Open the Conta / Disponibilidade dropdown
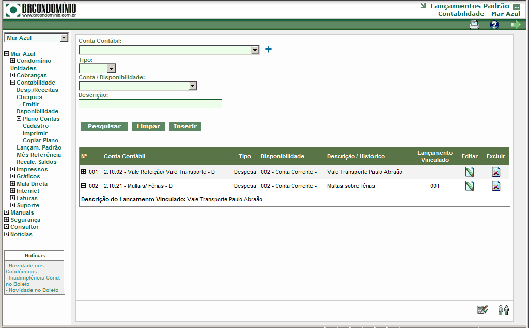The image size is (529, 328). pos(192,86)
